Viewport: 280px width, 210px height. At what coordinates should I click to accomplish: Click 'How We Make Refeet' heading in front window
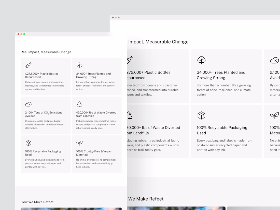point(37,202)
